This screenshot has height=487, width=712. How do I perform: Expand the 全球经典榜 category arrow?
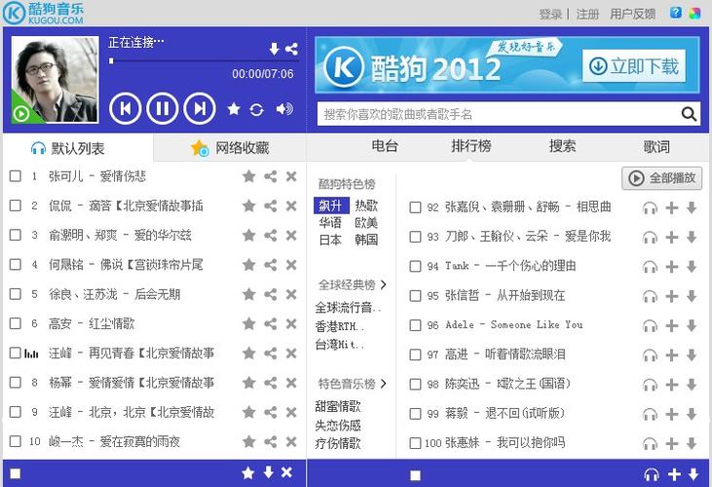pos(384,284)
